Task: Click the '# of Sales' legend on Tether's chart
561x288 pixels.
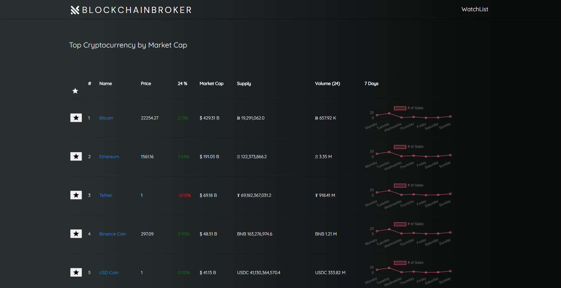Action: click(415, 185)
